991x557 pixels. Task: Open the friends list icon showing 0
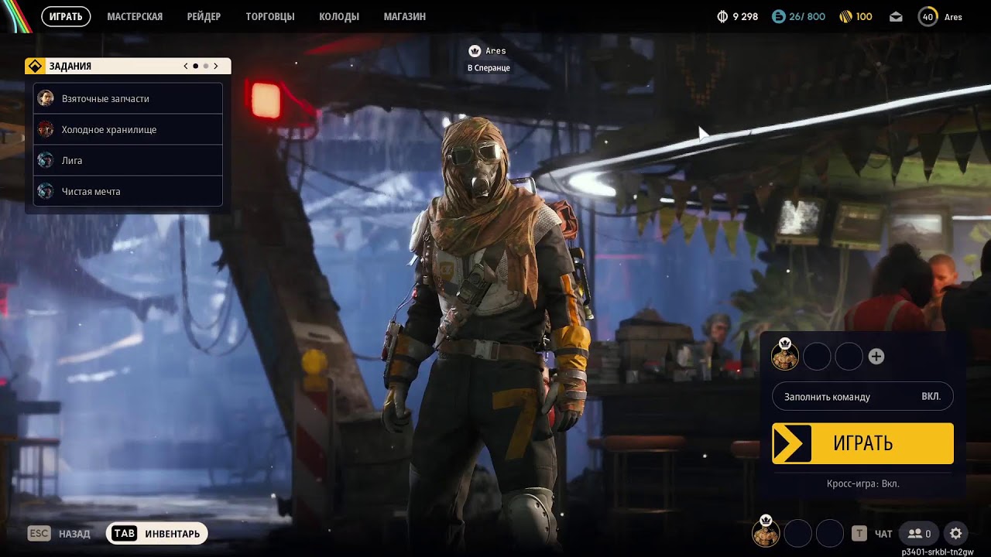(x=920, y=534)
